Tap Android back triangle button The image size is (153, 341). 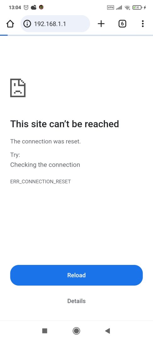coord(107,331)
